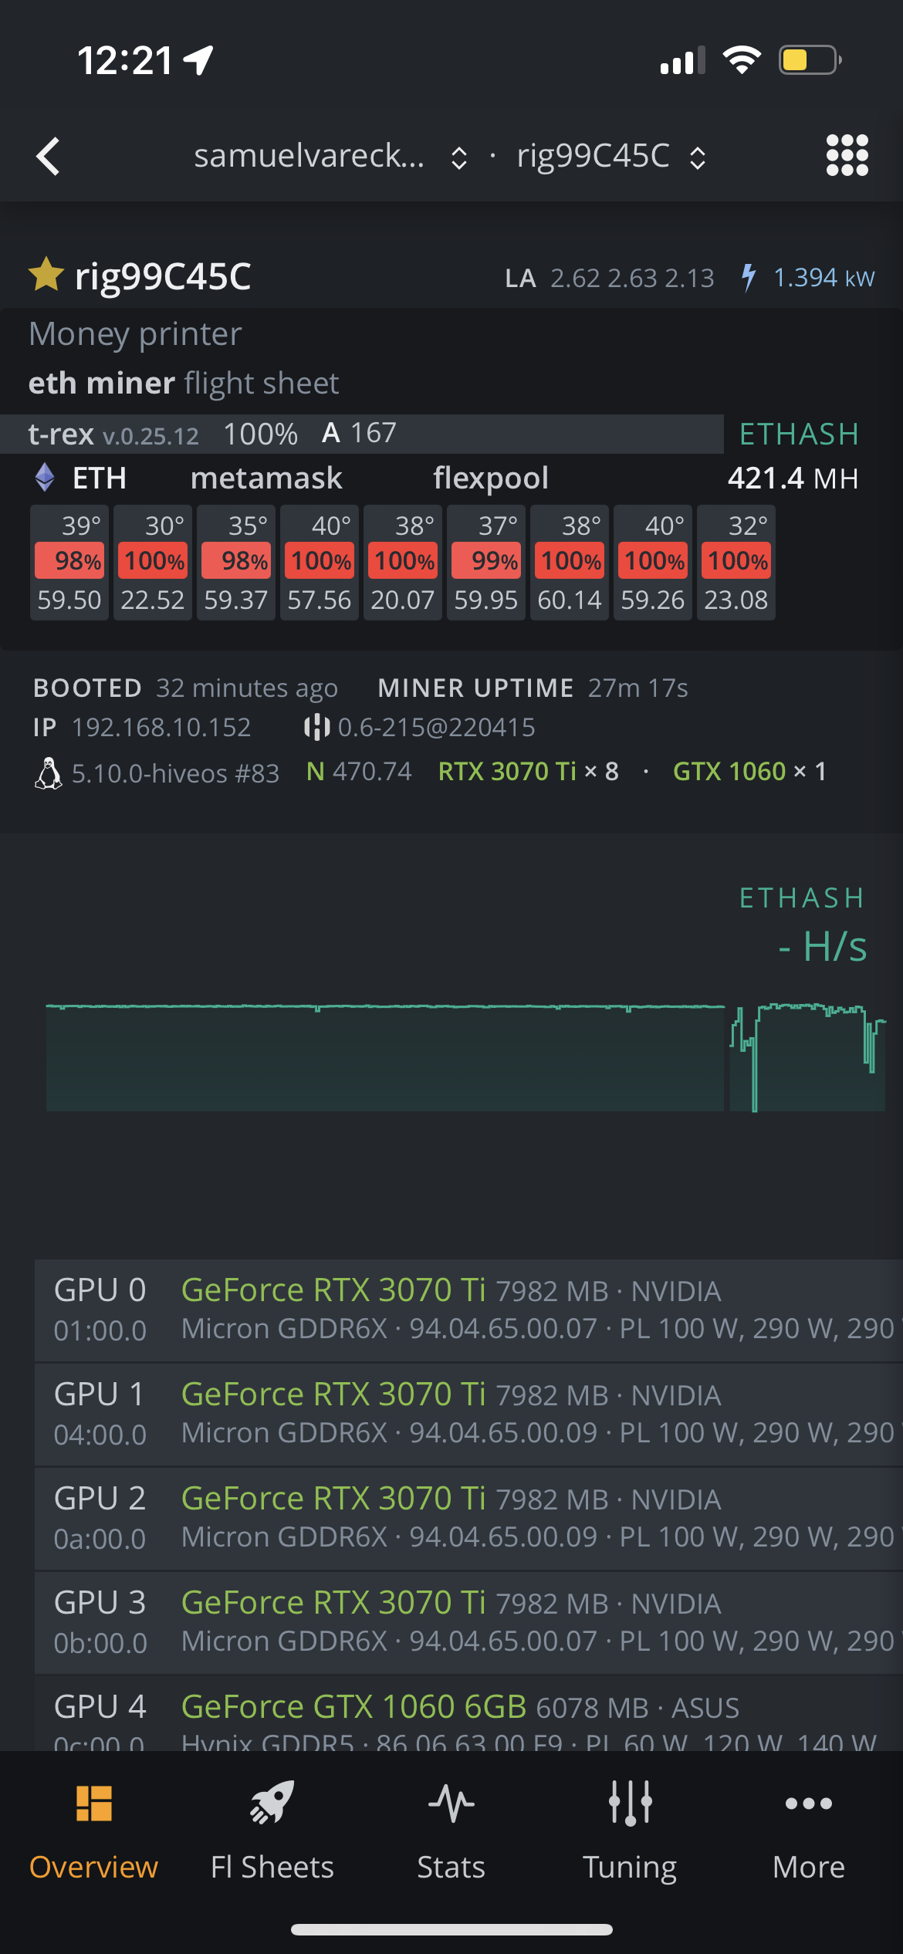Open the apps grid menu in top bar
This screenshot has width=903, height=1954.
coord(847,157)
